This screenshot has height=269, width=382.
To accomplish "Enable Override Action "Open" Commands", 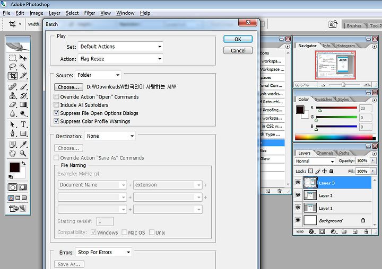I will tap(56, 96).
